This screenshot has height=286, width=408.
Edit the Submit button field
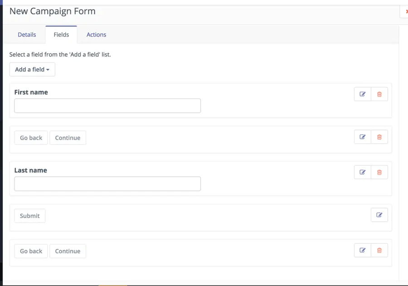[x=379, y=215]
